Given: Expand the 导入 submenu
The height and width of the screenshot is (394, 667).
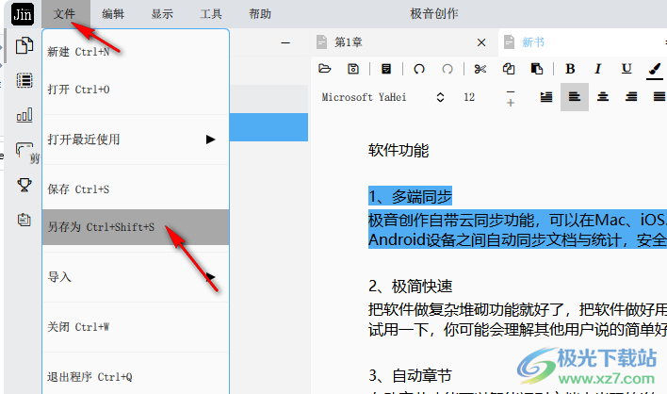Looking at the screenshot, I should (x=136, y=277).
